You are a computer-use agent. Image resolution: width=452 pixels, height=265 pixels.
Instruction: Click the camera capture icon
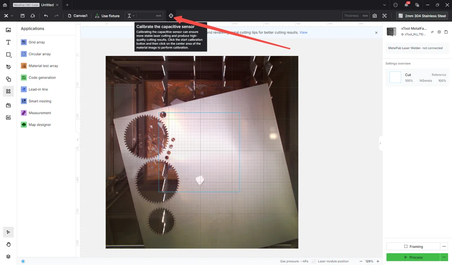coord(375,16)
